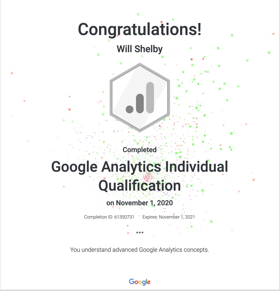Click the Google logo at the bottom
280x291 pixels.
tap(140, 282)
